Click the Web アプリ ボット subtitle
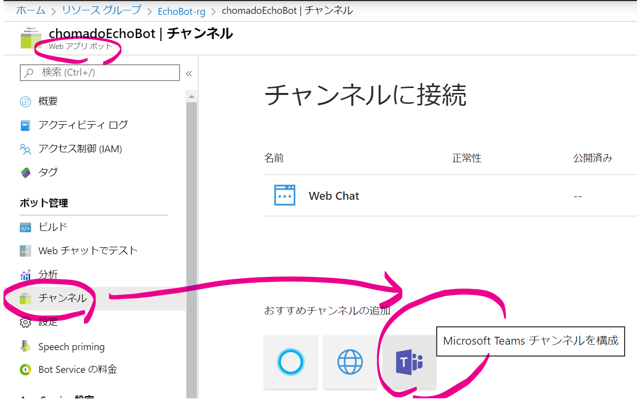This screenshot has width=637, height=404. point(81,46)
